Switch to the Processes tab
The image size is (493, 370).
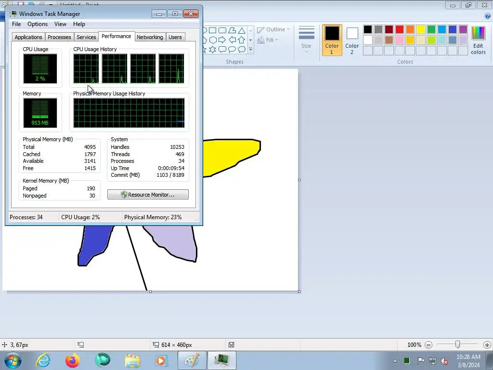(x=59, y=37)
